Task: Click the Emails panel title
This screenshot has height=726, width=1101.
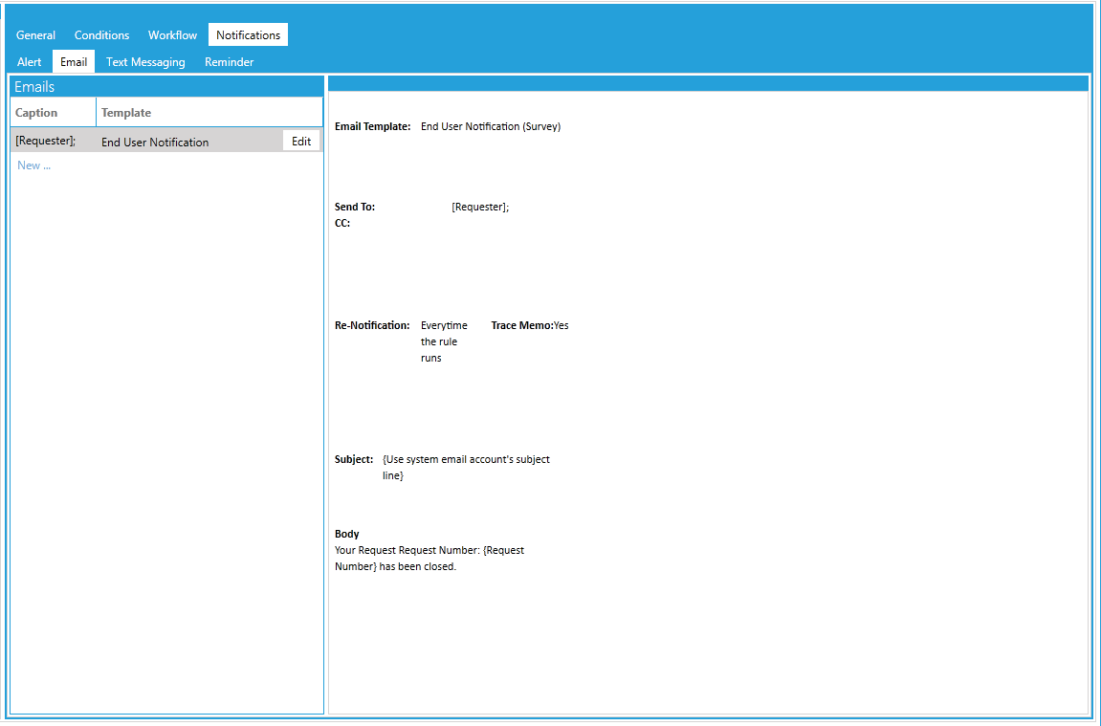Action: tap(34, 87)
